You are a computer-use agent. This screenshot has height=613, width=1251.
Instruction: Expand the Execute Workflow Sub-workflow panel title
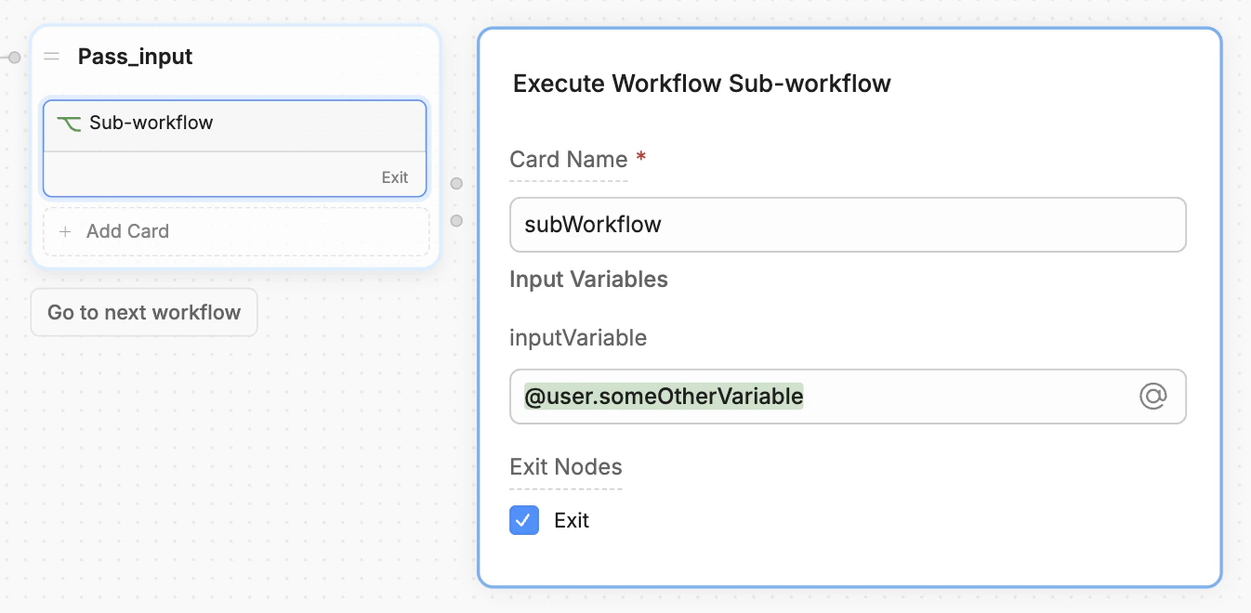pyautogui.click(x=700, y=83)
